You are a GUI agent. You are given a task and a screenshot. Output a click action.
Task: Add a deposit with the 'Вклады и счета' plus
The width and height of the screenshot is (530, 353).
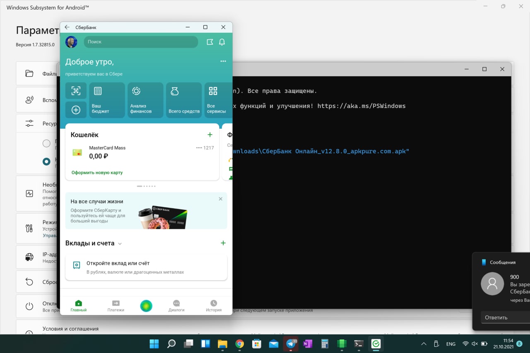point(223,243)
